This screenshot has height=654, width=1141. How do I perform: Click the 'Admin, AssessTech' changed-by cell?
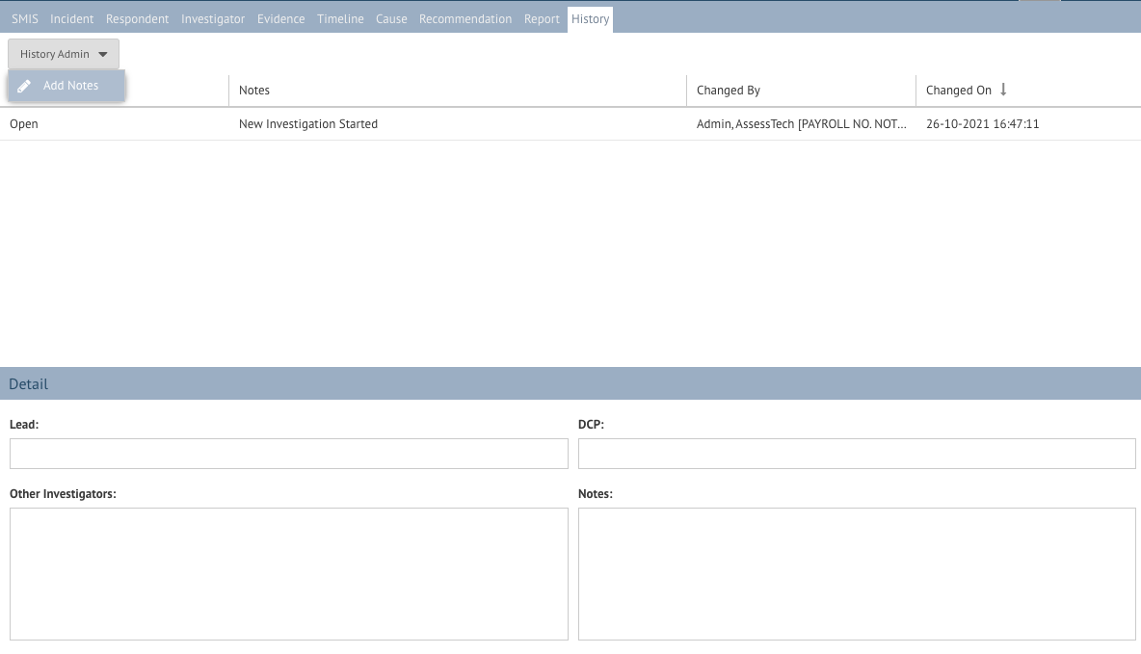tap(801, 123)
